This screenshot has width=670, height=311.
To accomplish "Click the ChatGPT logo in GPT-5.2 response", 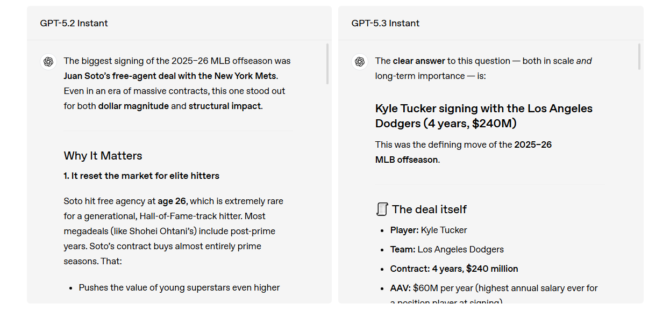I will click(48, 62).
